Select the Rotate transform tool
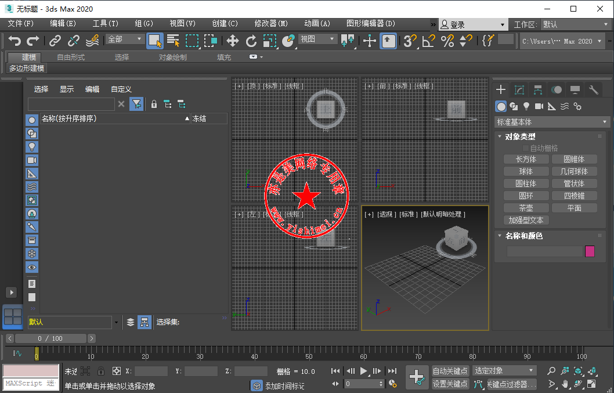Screen dimensions: 614x393 (x=251, y=41)
